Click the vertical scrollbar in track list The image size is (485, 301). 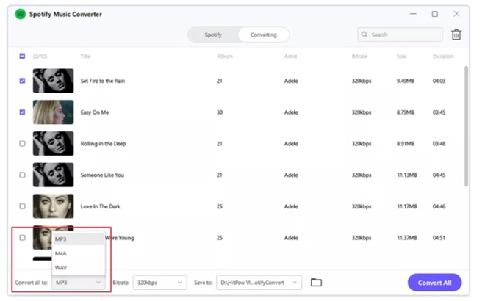(x=464, y=125)
